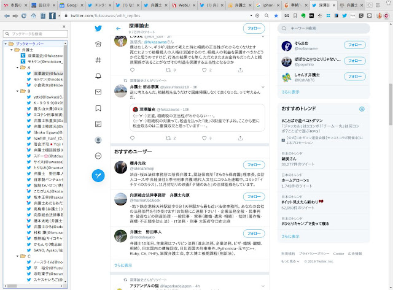
Task: Click the ブックマークを検索 search field
Action: click(x=36, y=34)
